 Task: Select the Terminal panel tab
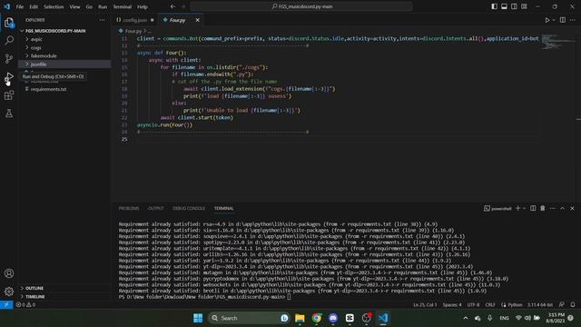(224, 208)
